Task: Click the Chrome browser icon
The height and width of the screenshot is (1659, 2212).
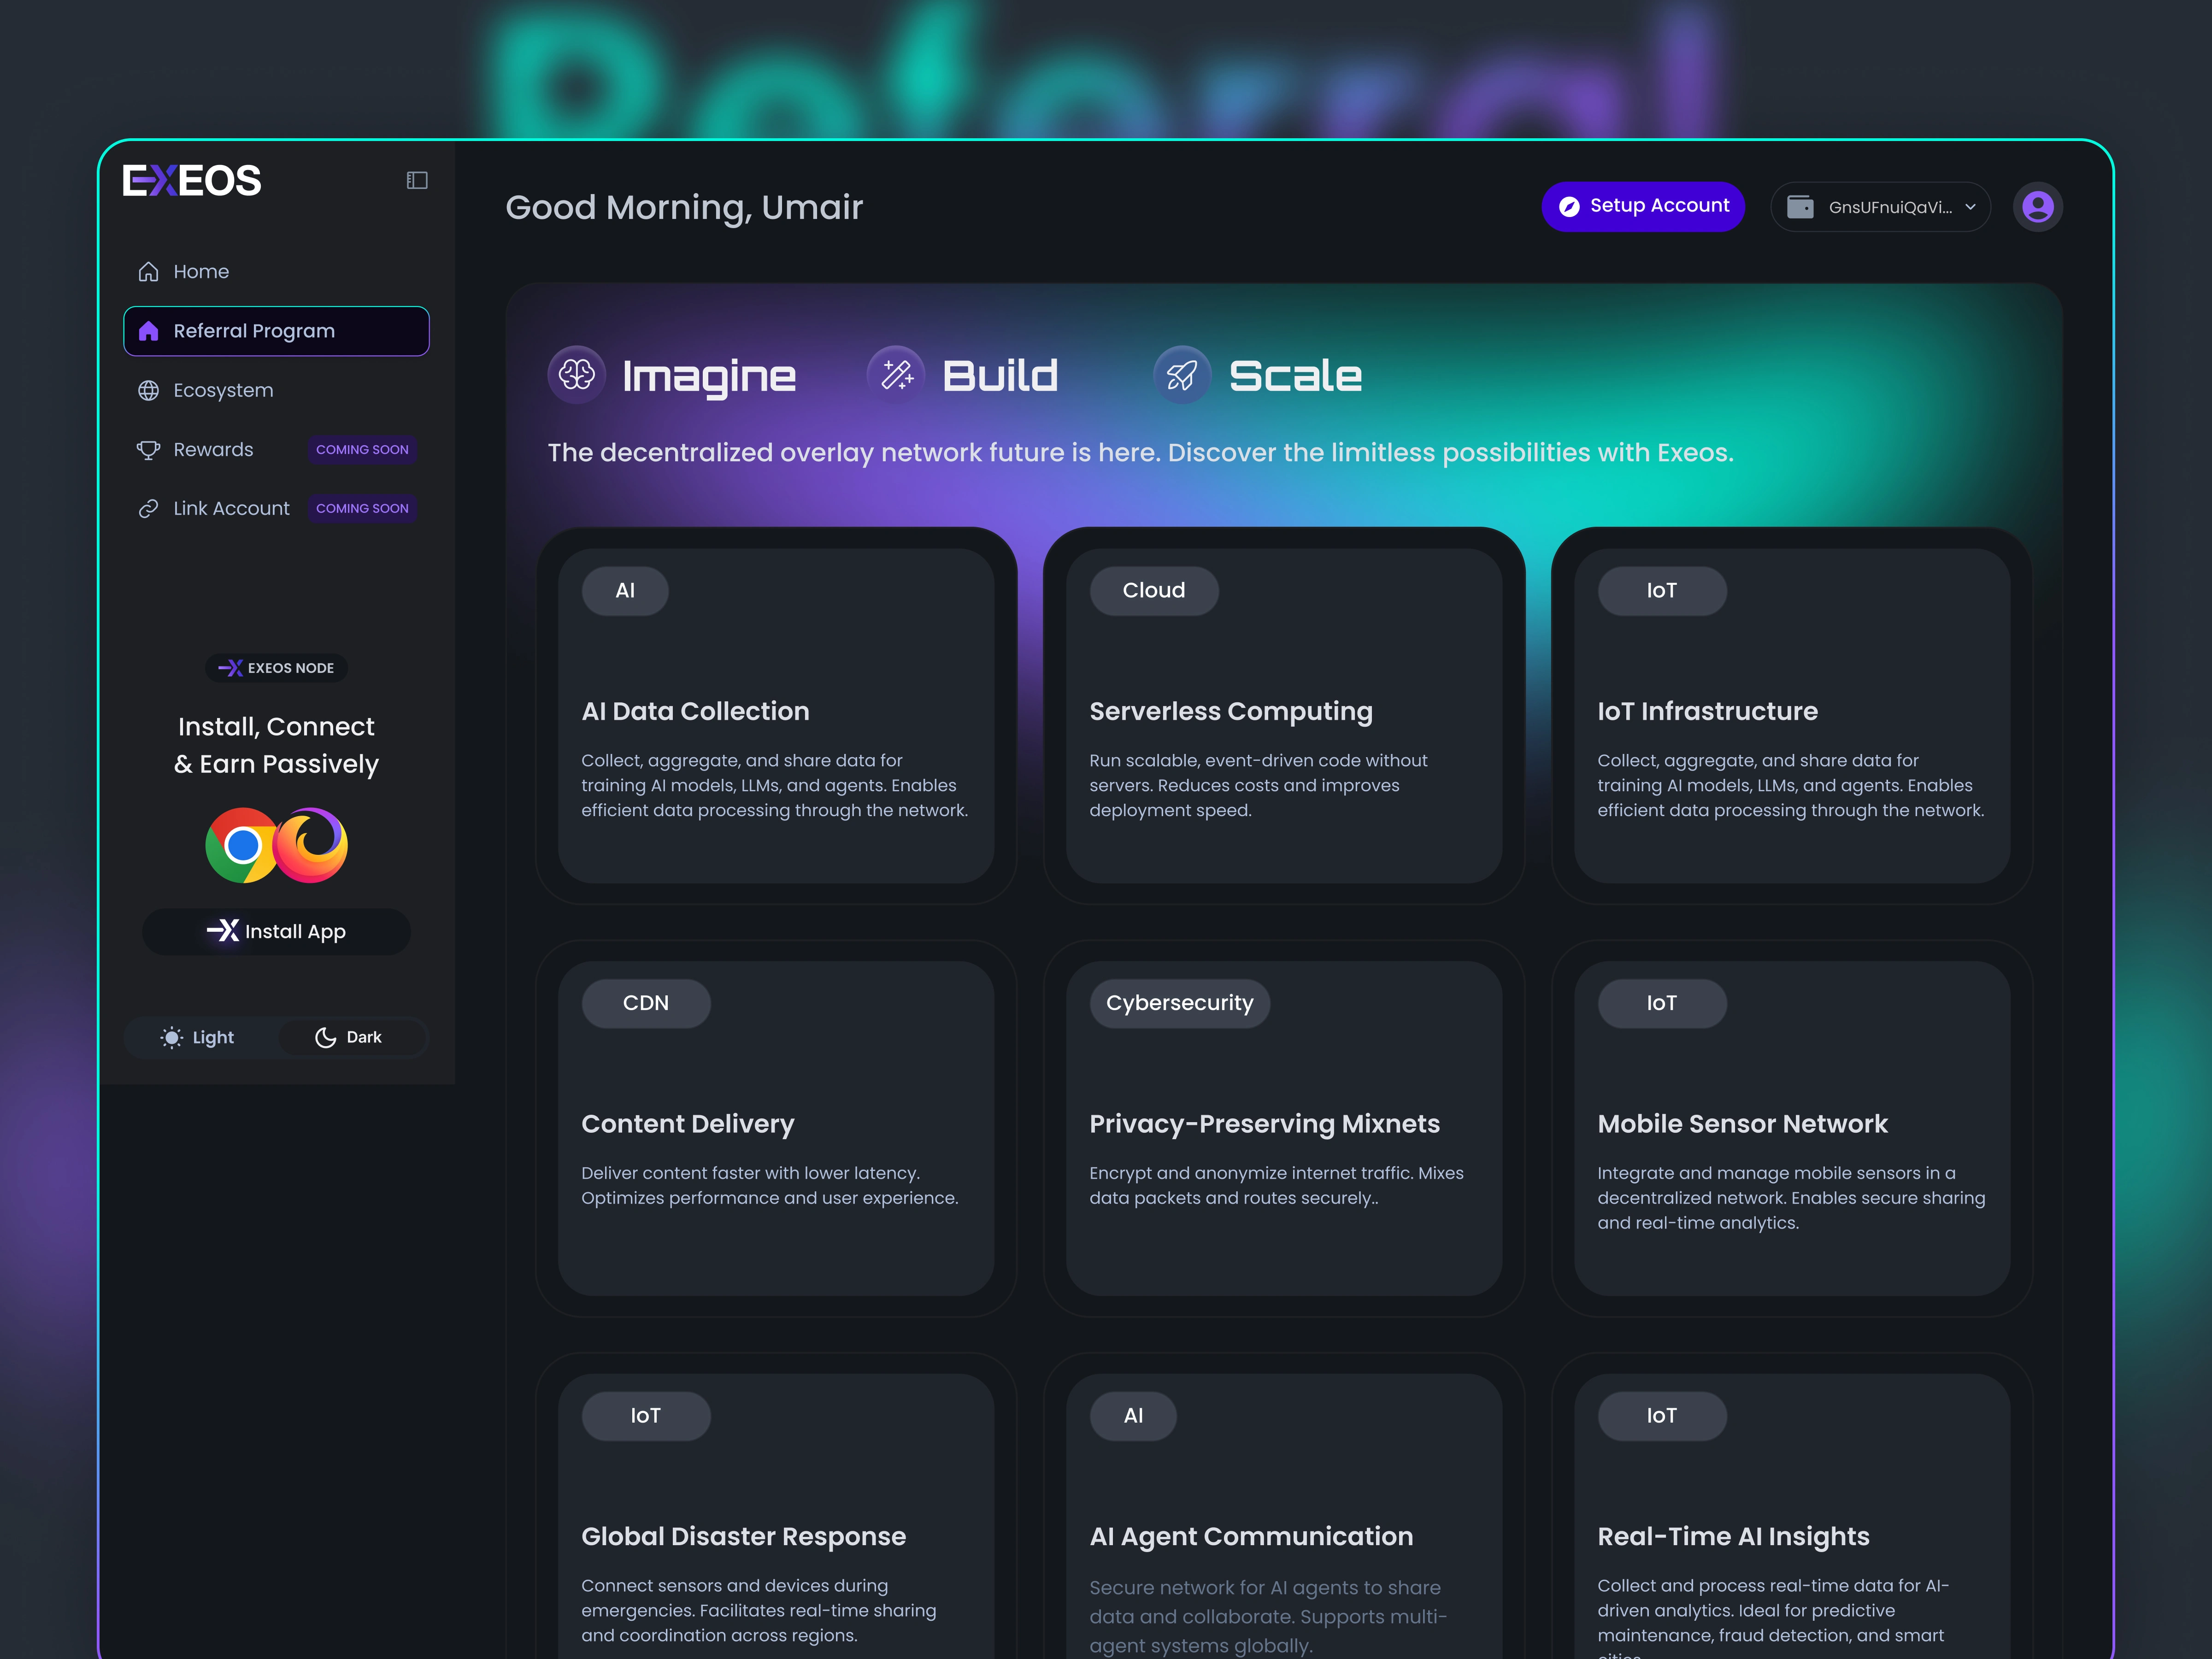Action: point(242,845)
